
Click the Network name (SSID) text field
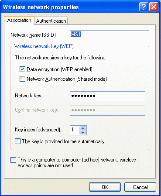(110, 35)
